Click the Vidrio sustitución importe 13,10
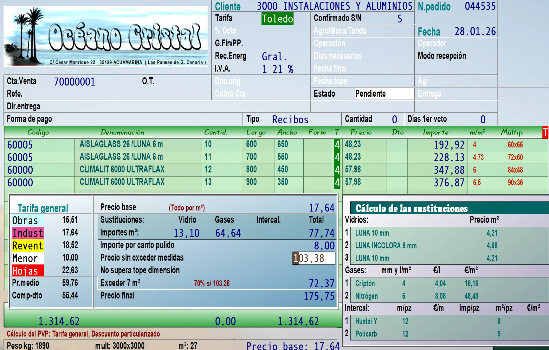The image size is (549, 350). [187, 233]
